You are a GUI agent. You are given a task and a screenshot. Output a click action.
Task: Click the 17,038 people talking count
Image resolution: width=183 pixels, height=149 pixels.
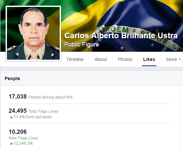coord(17,97)
